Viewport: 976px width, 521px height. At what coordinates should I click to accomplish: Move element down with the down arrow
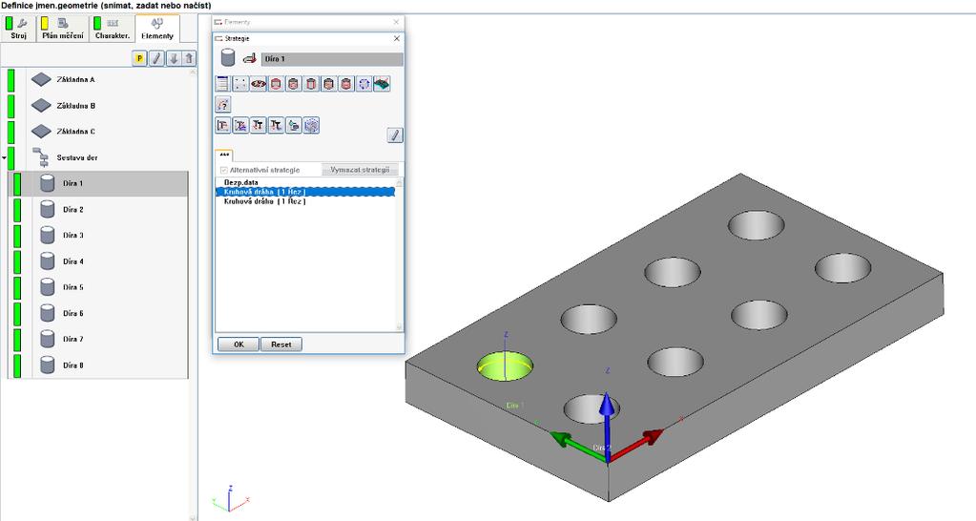(173, 58)
